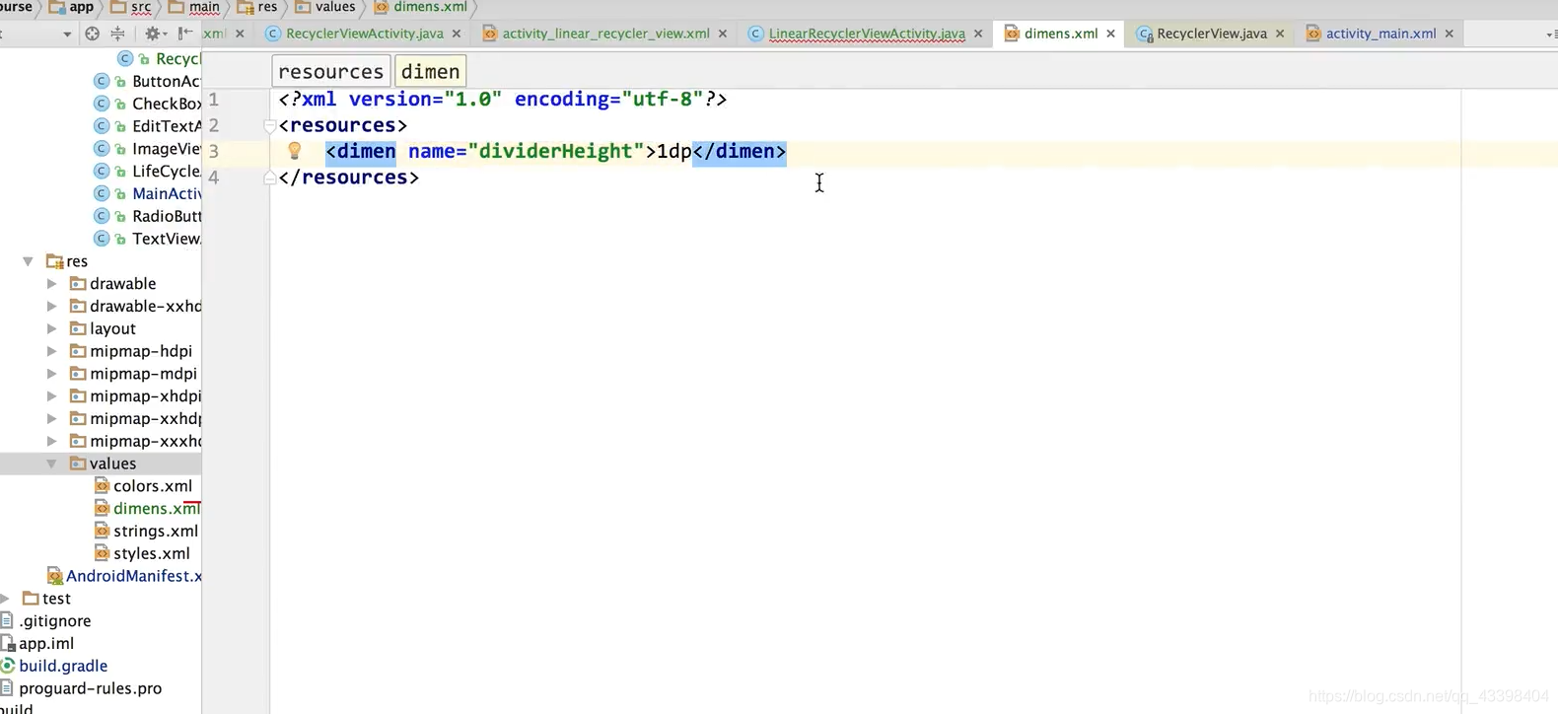Collapse the values folder
The width and height of the screenshot is (1558, 714).
(51, 464)
